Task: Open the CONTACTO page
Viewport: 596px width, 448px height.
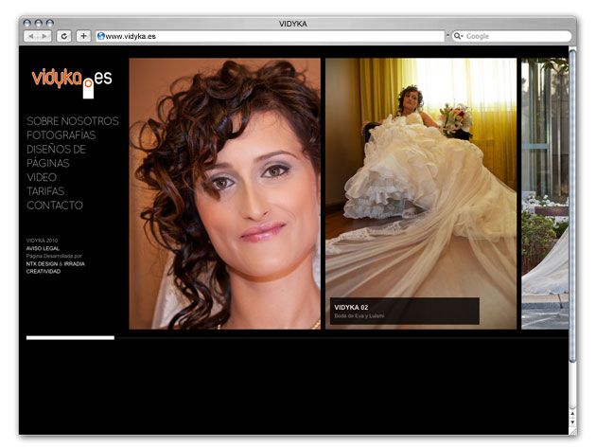Action: 55,206
